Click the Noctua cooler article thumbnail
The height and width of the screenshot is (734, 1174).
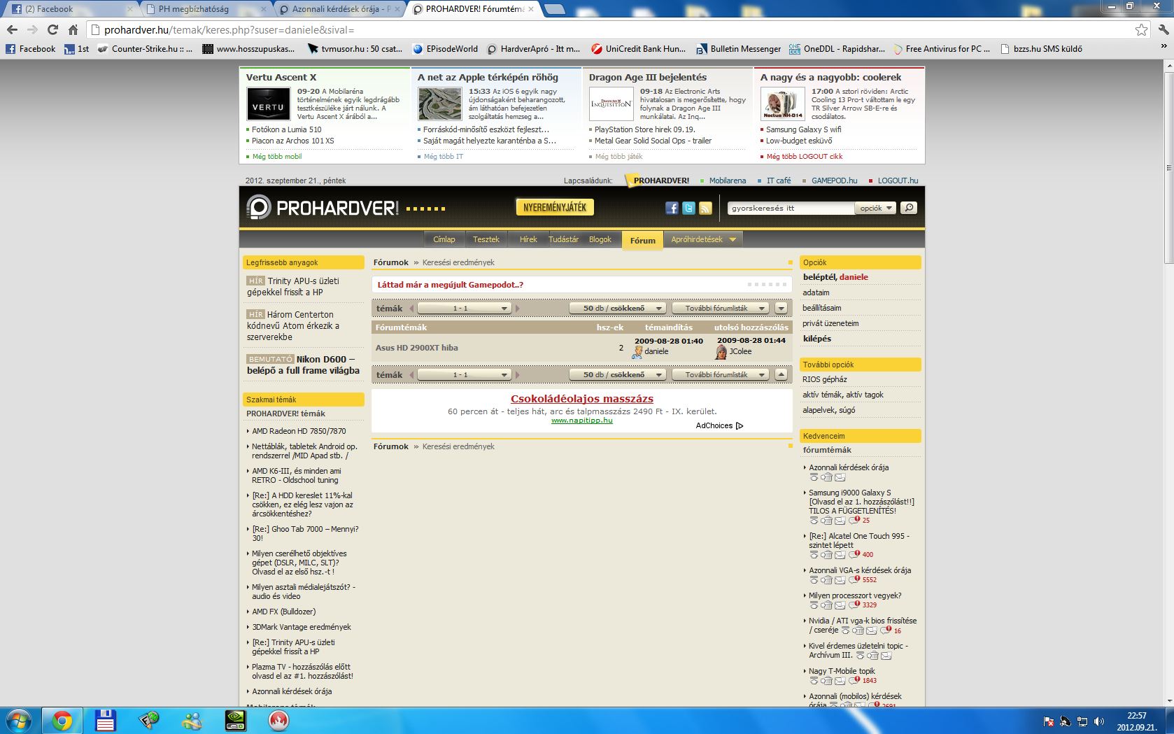click(x=783, y=104)
